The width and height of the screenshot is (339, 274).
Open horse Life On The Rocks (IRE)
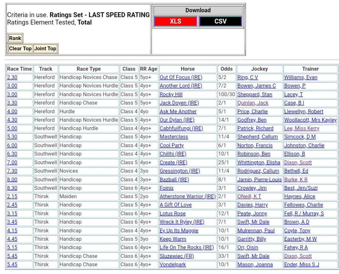tap(187, 247)
